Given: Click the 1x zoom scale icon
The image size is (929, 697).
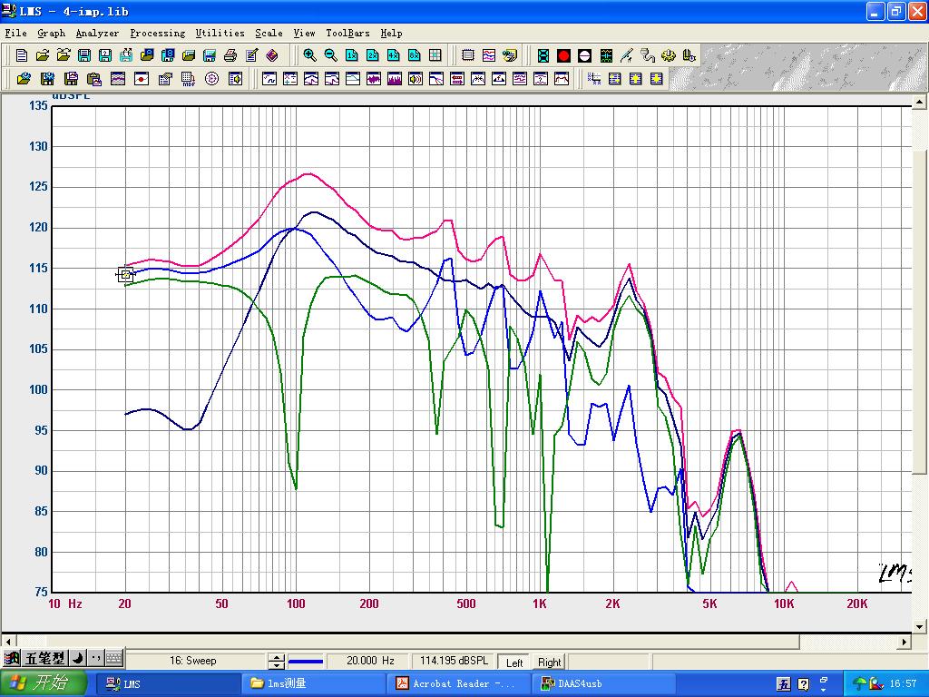Looking at the screenshot, I should point(351,55).
